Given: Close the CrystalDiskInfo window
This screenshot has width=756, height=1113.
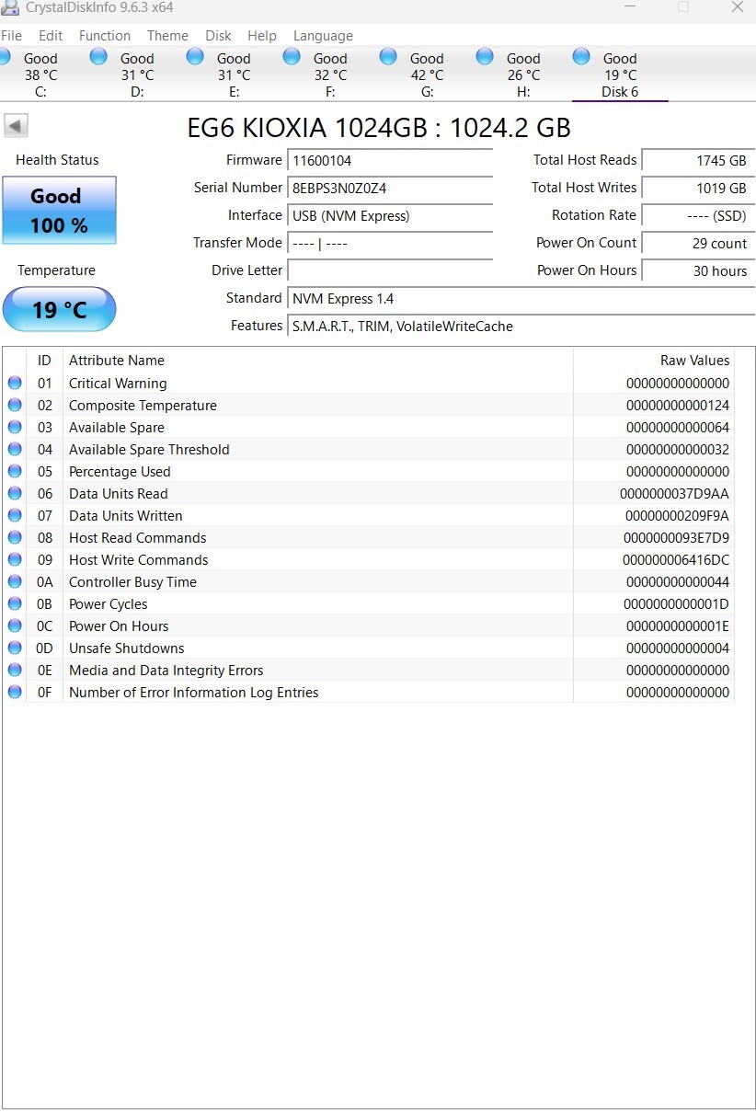Looking at the screenshot, I should tap(737, 7).
